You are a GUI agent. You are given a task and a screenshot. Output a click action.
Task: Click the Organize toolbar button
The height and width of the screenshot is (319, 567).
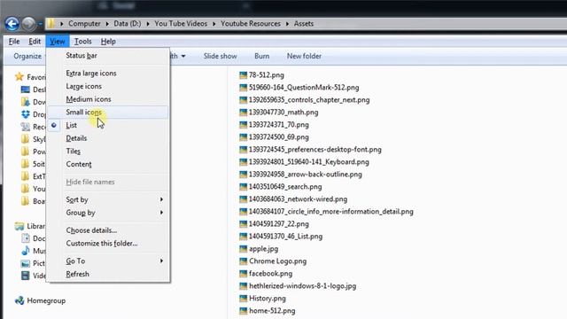pos(27,56)
